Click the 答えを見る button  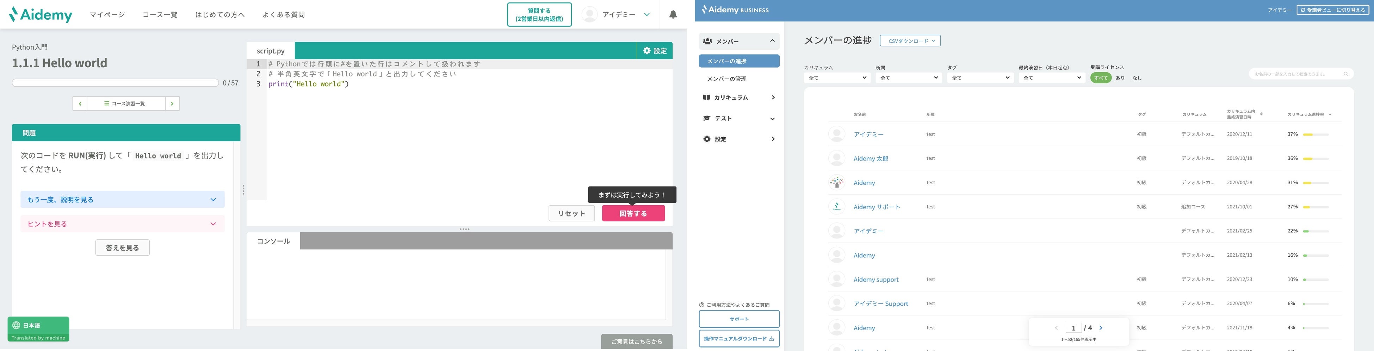tap(122, 247)
